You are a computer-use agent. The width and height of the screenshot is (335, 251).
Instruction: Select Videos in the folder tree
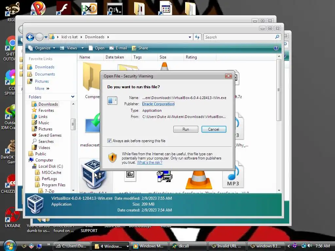[44, 147]
